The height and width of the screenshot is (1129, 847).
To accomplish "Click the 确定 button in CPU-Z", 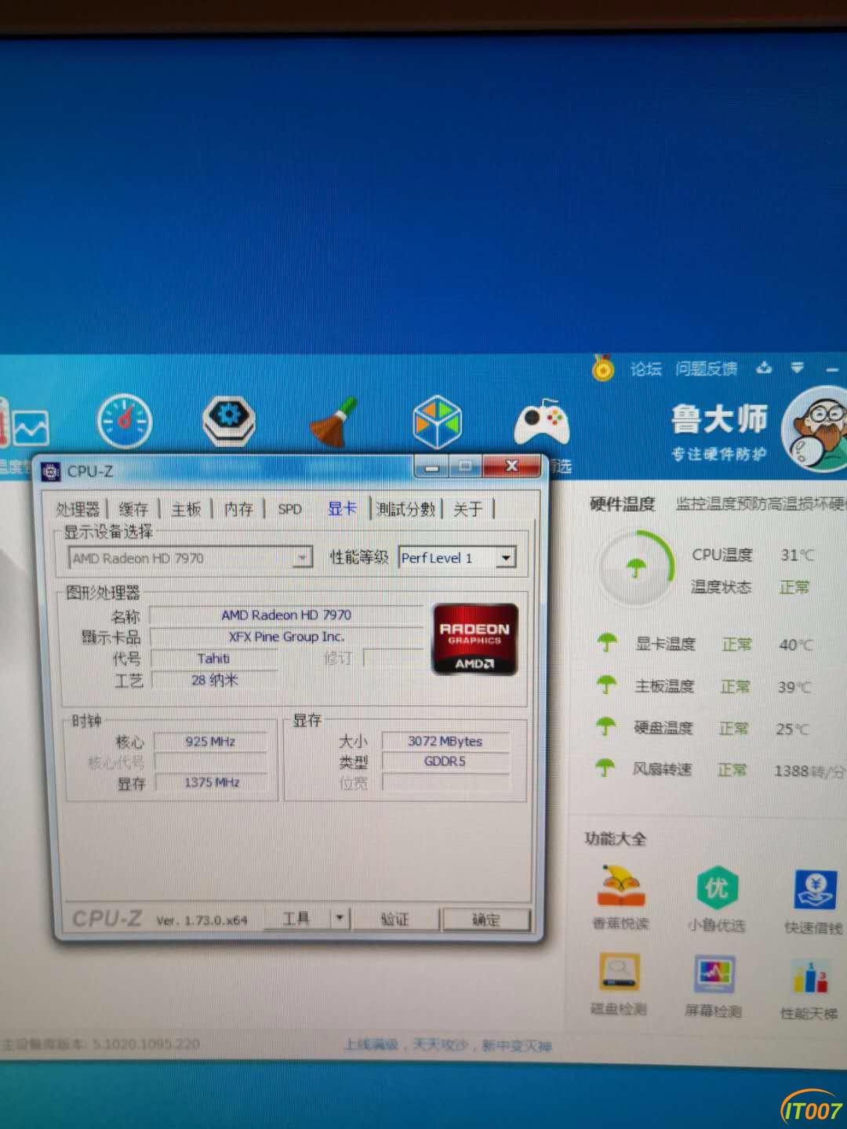I will click(x=485, y=920).
